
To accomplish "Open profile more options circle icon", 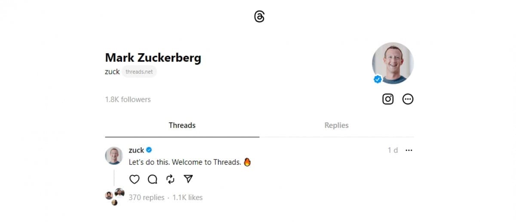I will (408, 99).
